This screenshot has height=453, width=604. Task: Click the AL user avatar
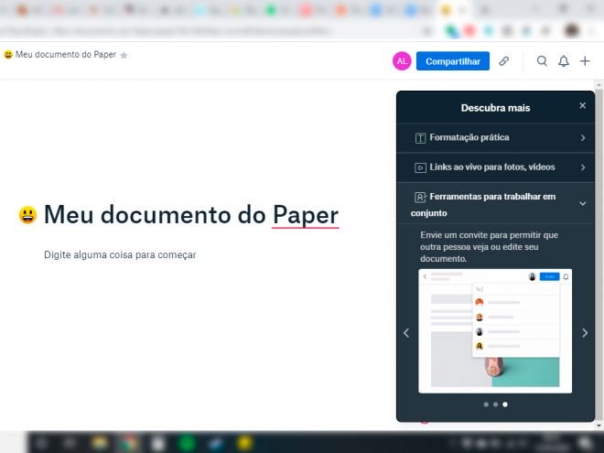402,61
